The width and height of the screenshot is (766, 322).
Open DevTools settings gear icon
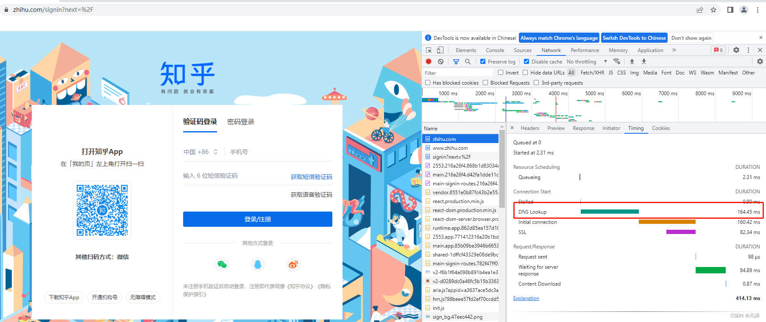[x=736, y=50]
